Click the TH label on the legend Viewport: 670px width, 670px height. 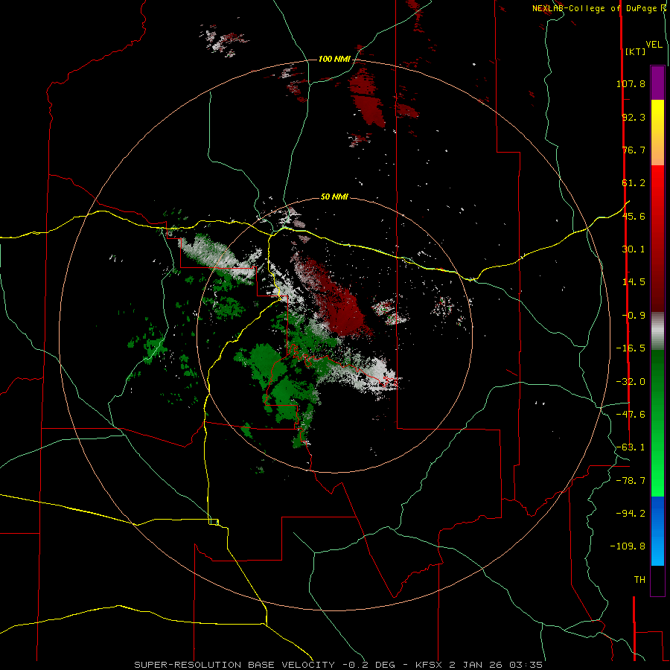pos(639,580)
